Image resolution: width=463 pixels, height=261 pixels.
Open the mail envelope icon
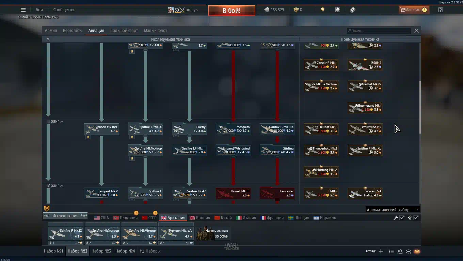tap(417, 251)
